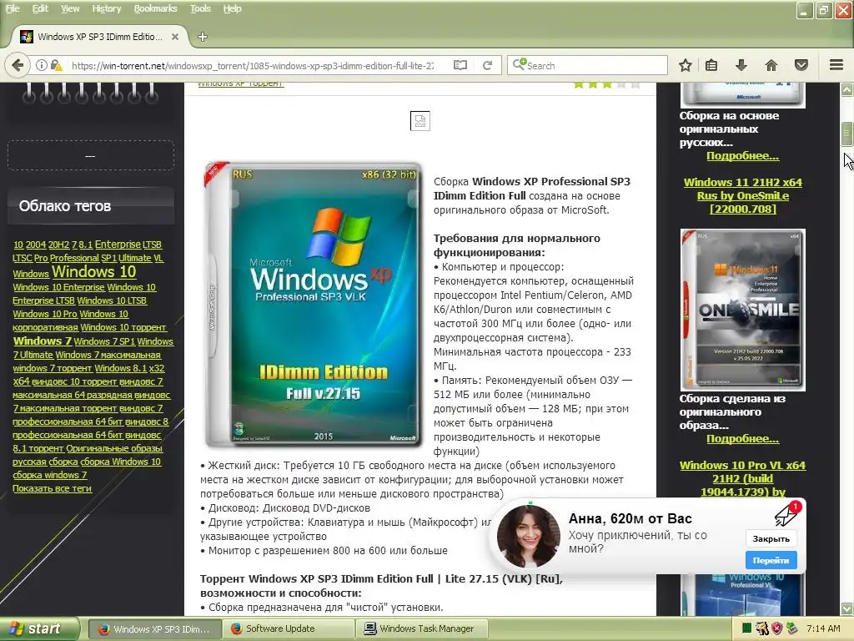854x641 pixels.
Task: Click the green square tray icon
Action: pyautogui.click(x=747, y=628)
